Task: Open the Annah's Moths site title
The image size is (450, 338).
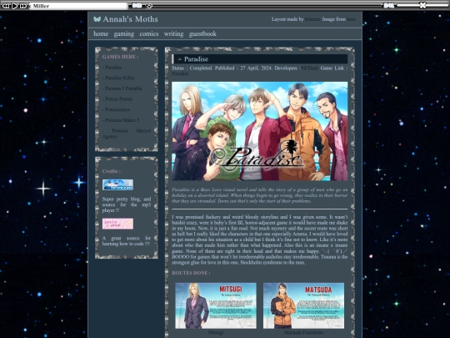Action: click(x=130, y=19)
